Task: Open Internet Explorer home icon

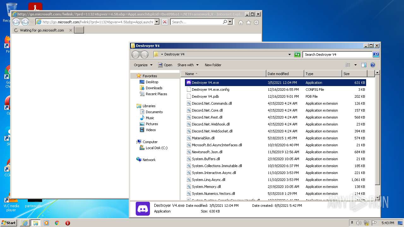Action: tap(241, 22)
